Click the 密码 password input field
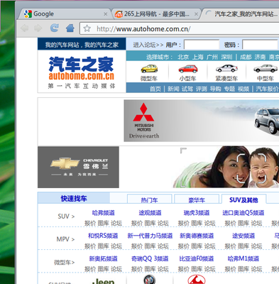This screenshot has width=279, height=284. tap(260, 45)
